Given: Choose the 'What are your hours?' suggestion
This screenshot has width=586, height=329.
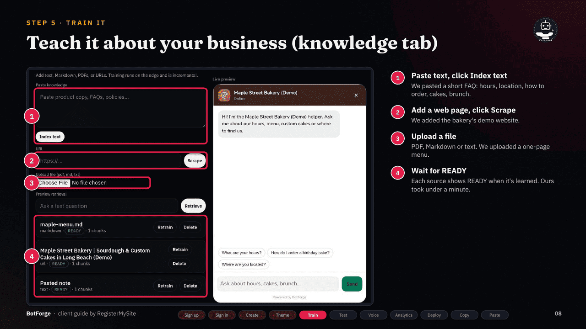Looking at the screenshot, I should click(242, 253).
